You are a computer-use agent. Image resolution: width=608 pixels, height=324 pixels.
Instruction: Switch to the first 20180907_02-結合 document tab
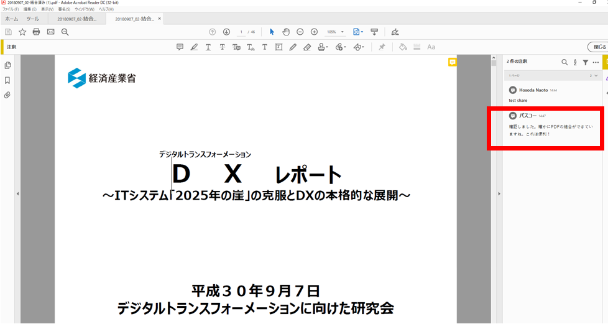(76, 19)
